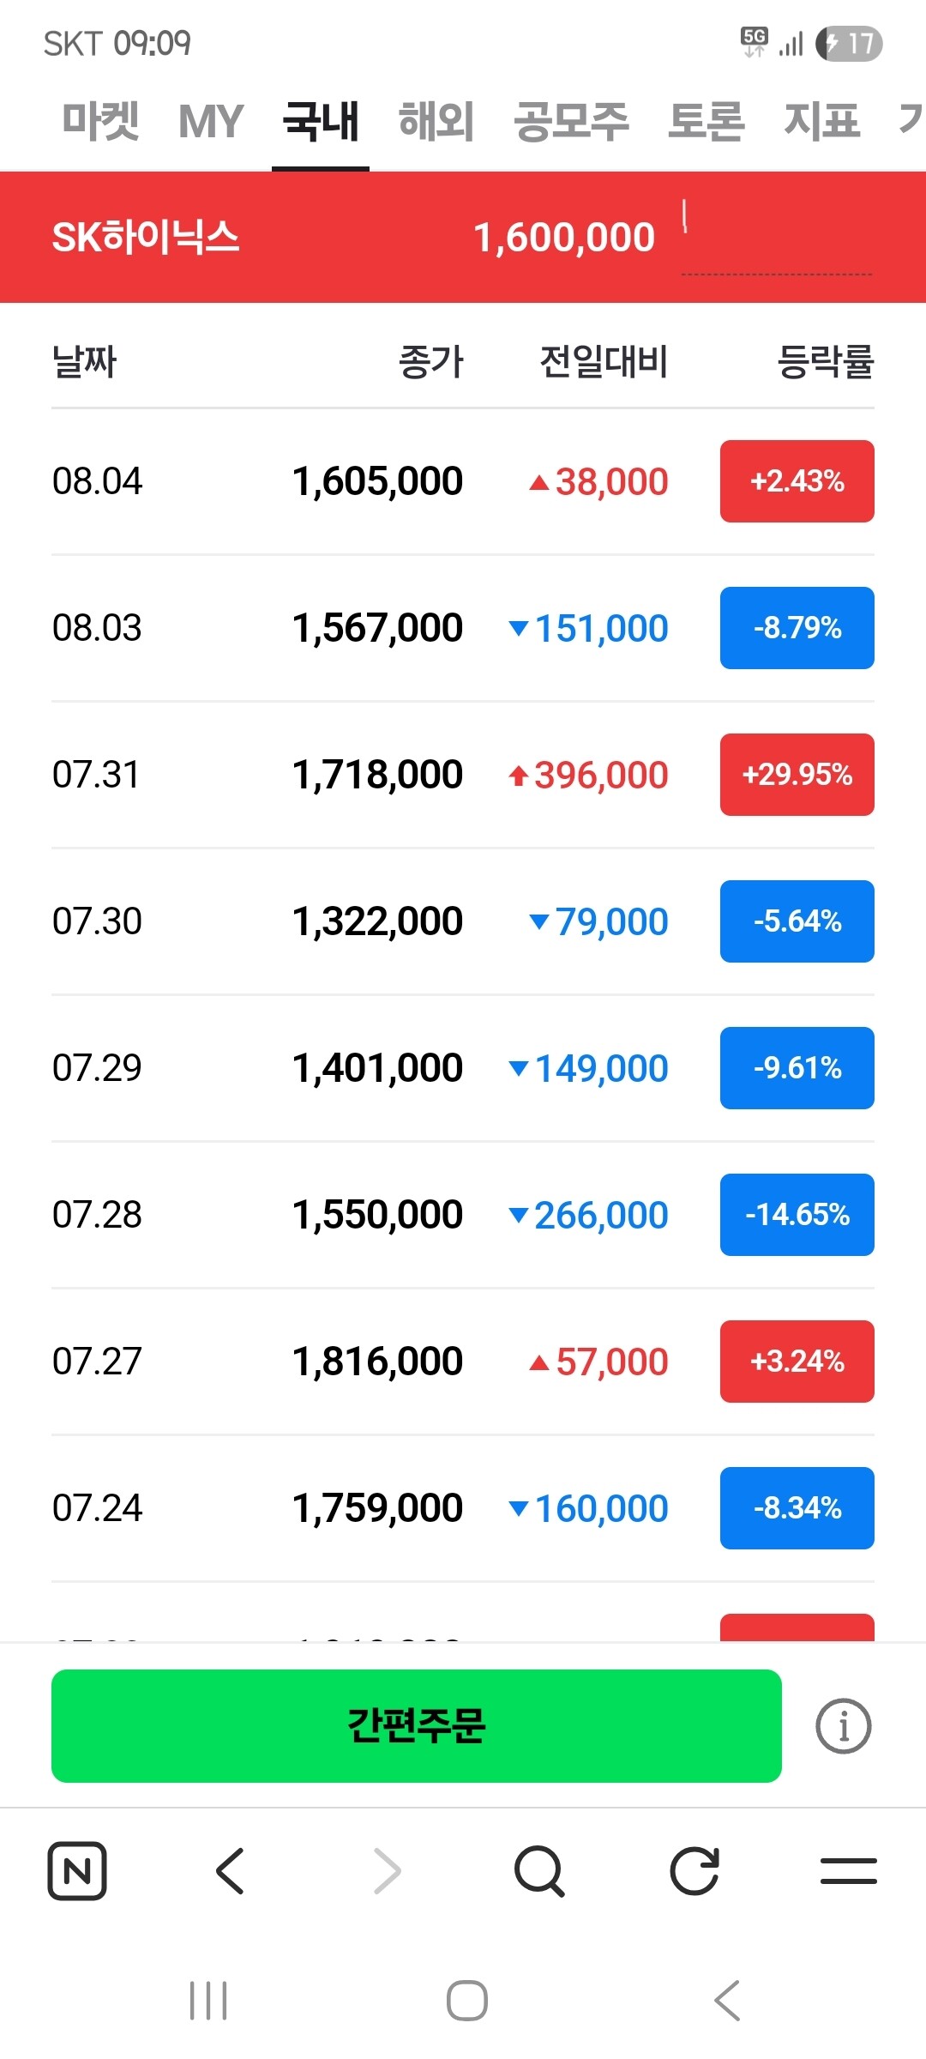This screenshot has width=926, height=2059.
Task: Open Android recent apps button
Action: (x=208, y=2001)
